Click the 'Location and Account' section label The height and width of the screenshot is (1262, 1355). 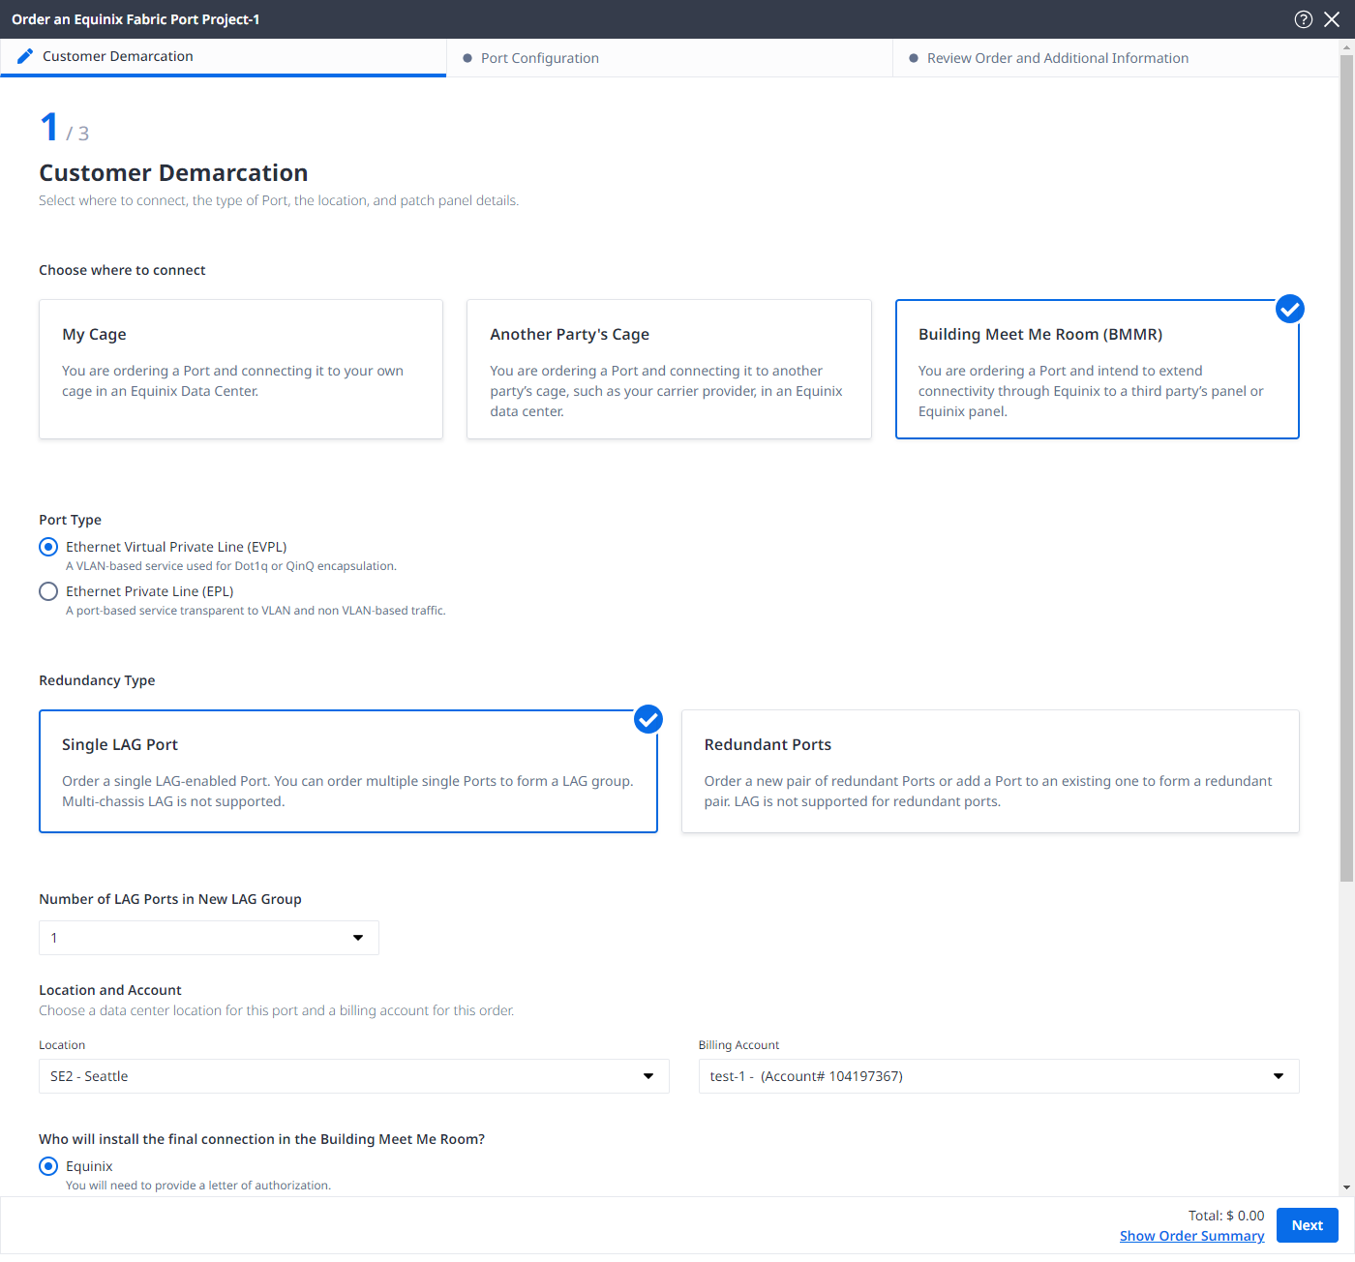click(110, 990)
